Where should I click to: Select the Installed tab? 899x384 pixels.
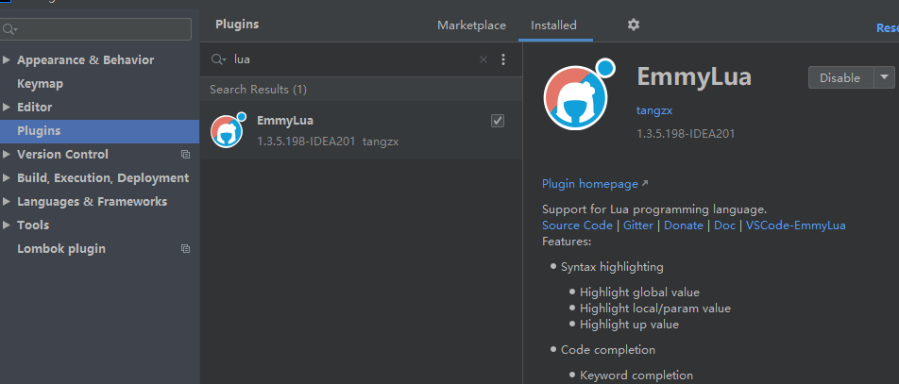click(x=553, y=25)
